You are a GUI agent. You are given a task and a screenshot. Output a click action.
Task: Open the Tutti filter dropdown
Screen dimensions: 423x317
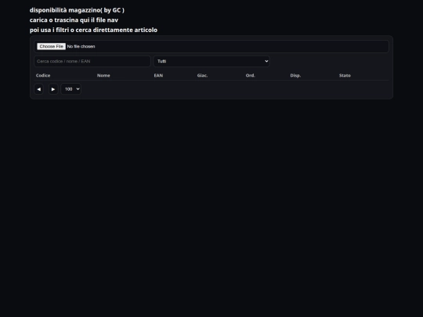point(211,61)
